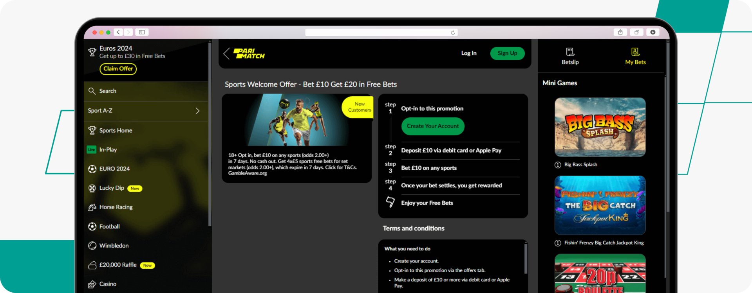Click 'Opt-in to this promotion' text

[432, 108]
